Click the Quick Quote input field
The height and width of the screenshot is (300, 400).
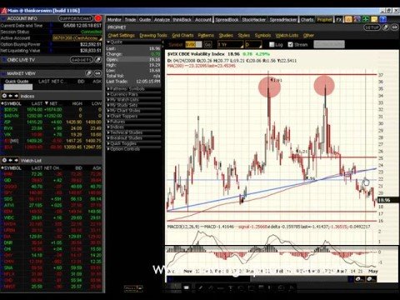[x=18, y=87]
